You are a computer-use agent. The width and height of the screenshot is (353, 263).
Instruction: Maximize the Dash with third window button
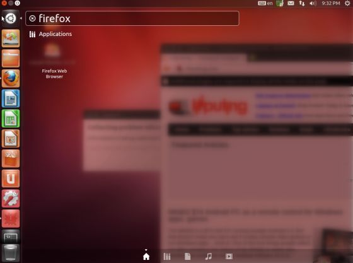point(18,3)
